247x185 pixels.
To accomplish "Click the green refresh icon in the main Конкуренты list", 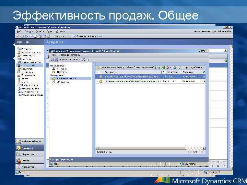I will pyautogui.click(x=226, y=61).
